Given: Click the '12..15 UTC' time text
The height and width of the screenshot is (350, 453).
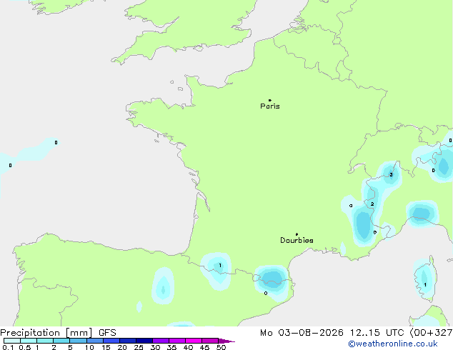Looking at the screenshot, I should click(x=377, y=333).
